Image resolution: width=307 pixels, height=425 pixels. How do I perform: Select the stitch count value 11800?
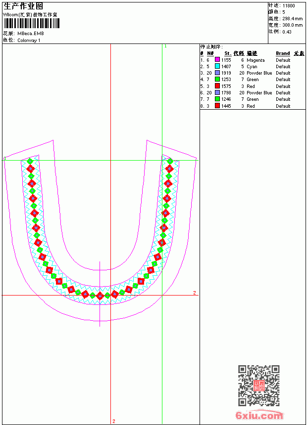[x=289, y=6]
